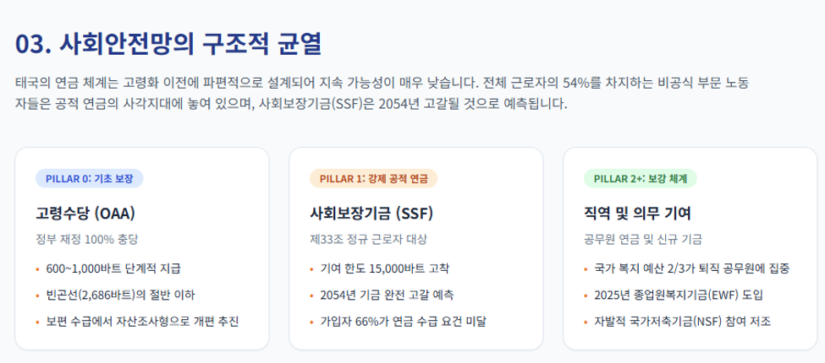Click '정부 재정 100% 충당' subtitle
Screen dimensions: 825x363
pyautogui.click(x=87, y=240)
